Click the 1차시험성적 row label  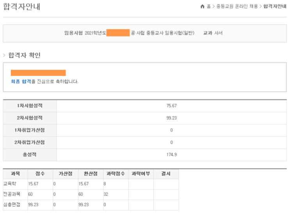30,106
